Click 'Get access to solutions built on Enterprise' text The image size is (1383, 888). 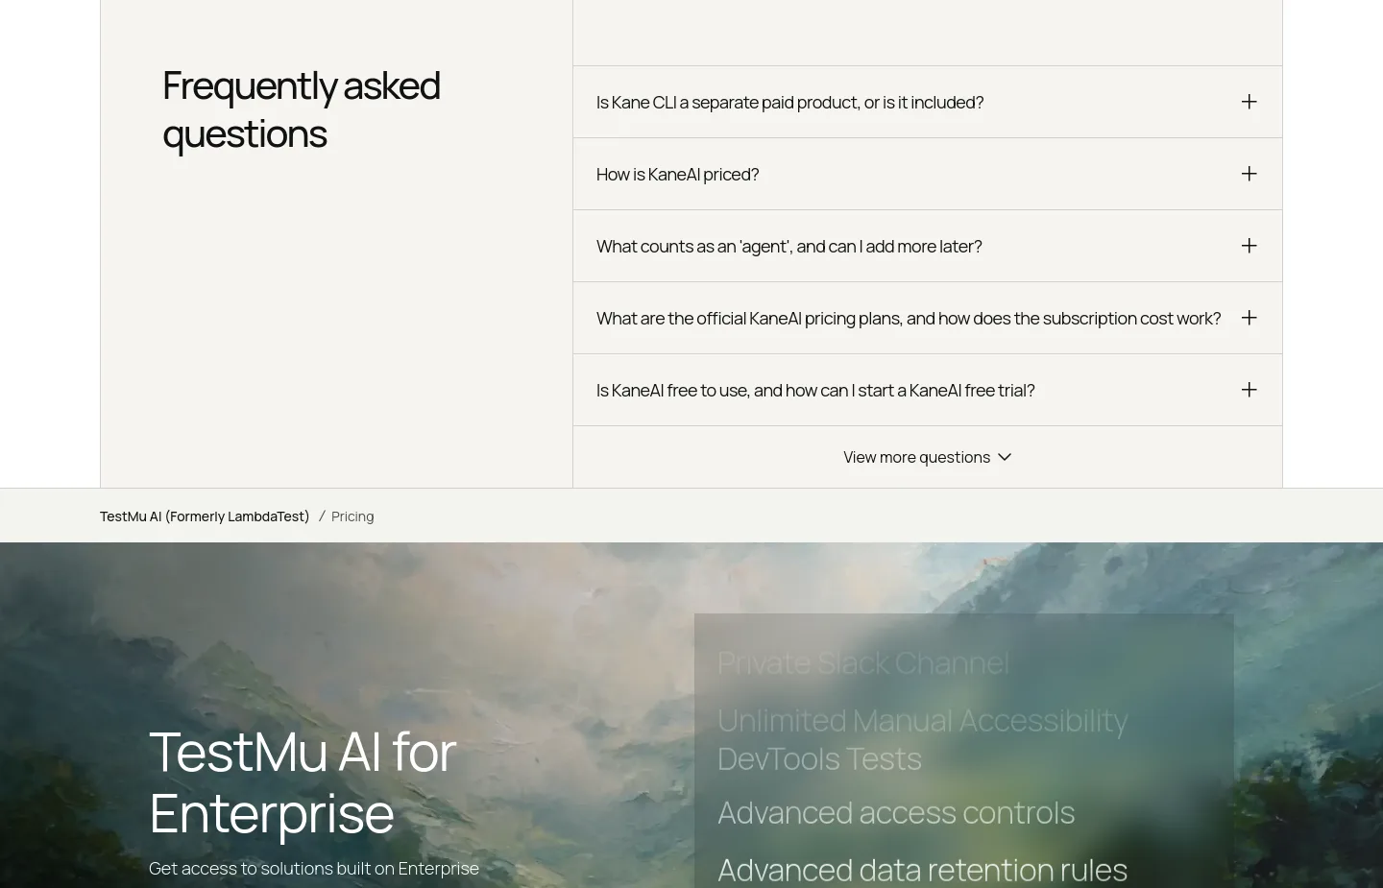pyautogui.click(x=314, y=868)
